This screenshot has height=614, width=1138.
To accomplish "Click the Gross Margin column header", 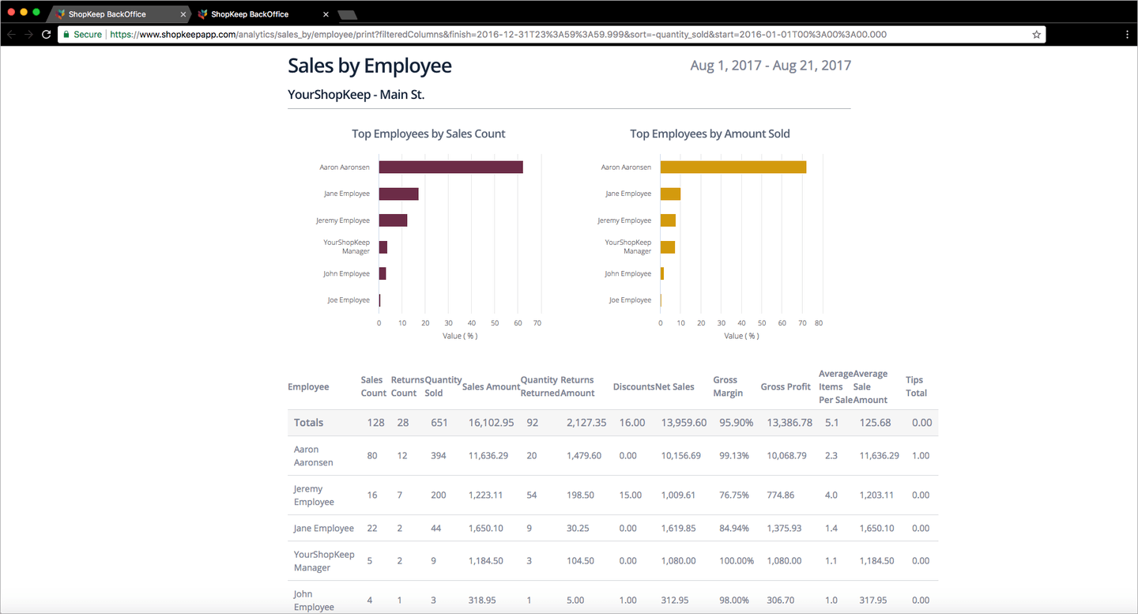I will point(728,386).
